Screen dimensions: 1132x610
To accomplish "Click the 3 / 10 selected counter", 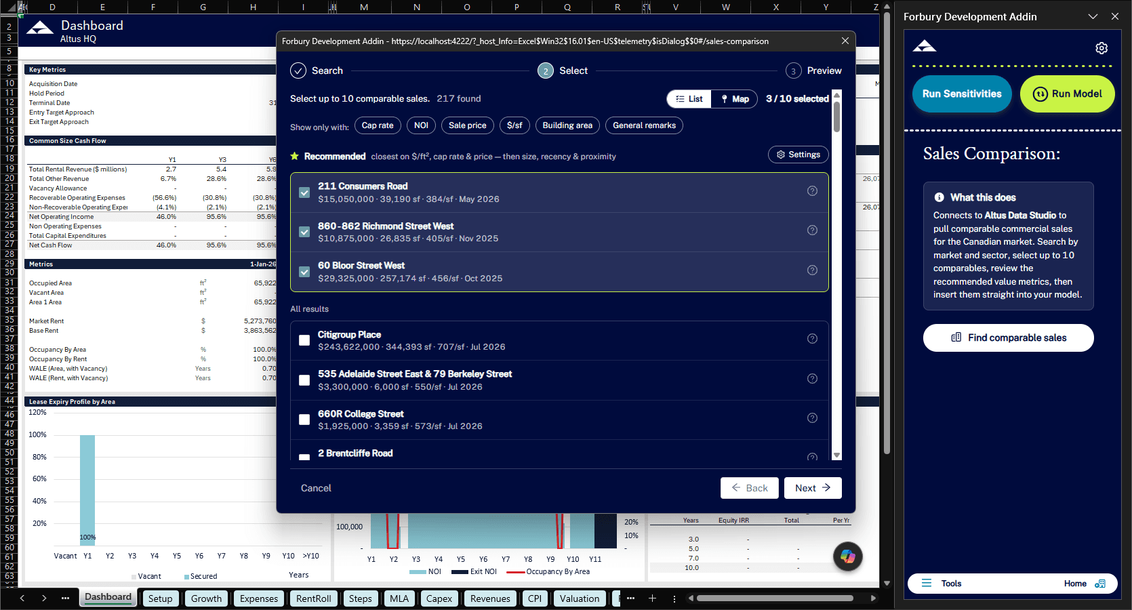I will coord(797,99).
